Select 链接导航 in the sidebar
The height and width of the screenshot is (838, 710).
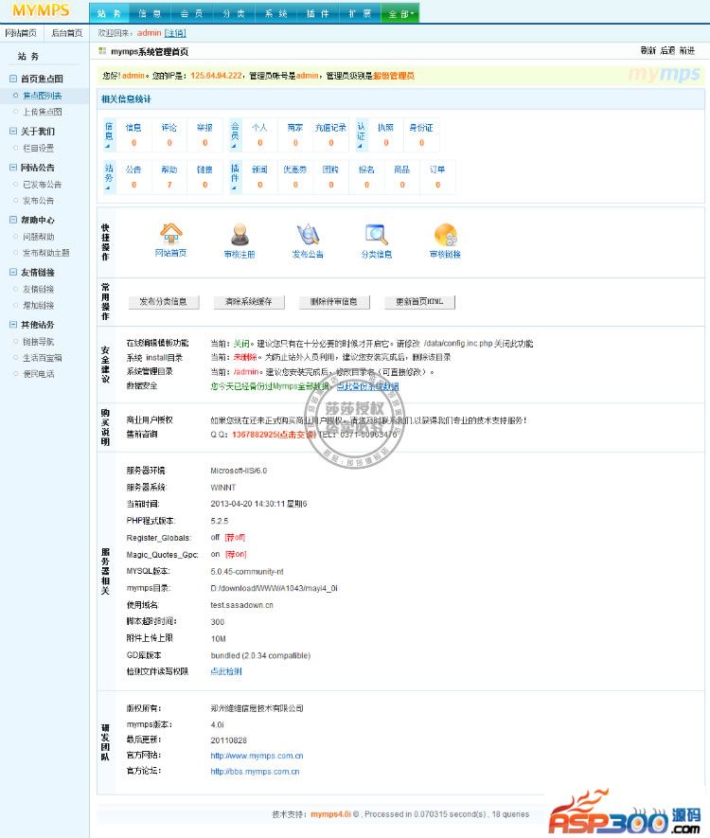(x=39, y=342)
